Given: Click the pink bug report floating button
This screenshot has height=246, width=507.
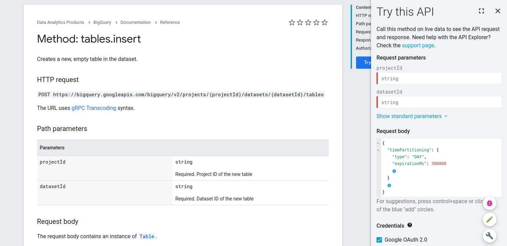Looking at the screenshot, I should (x=490, y=203).
